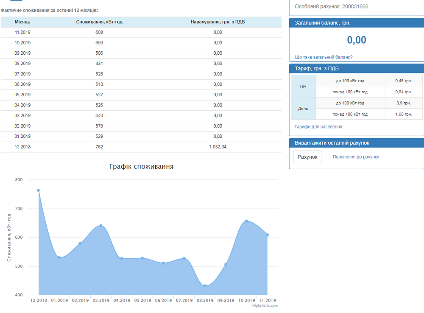Open the Пояснення до рахунку link
The width and height of the screenshot is (424, 313).
[x=356, y=157]
